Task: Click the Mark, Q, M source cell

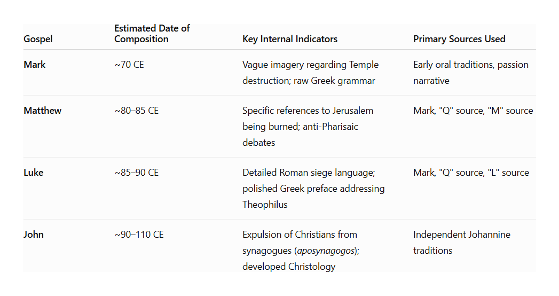Action: (x=473, y=111)
